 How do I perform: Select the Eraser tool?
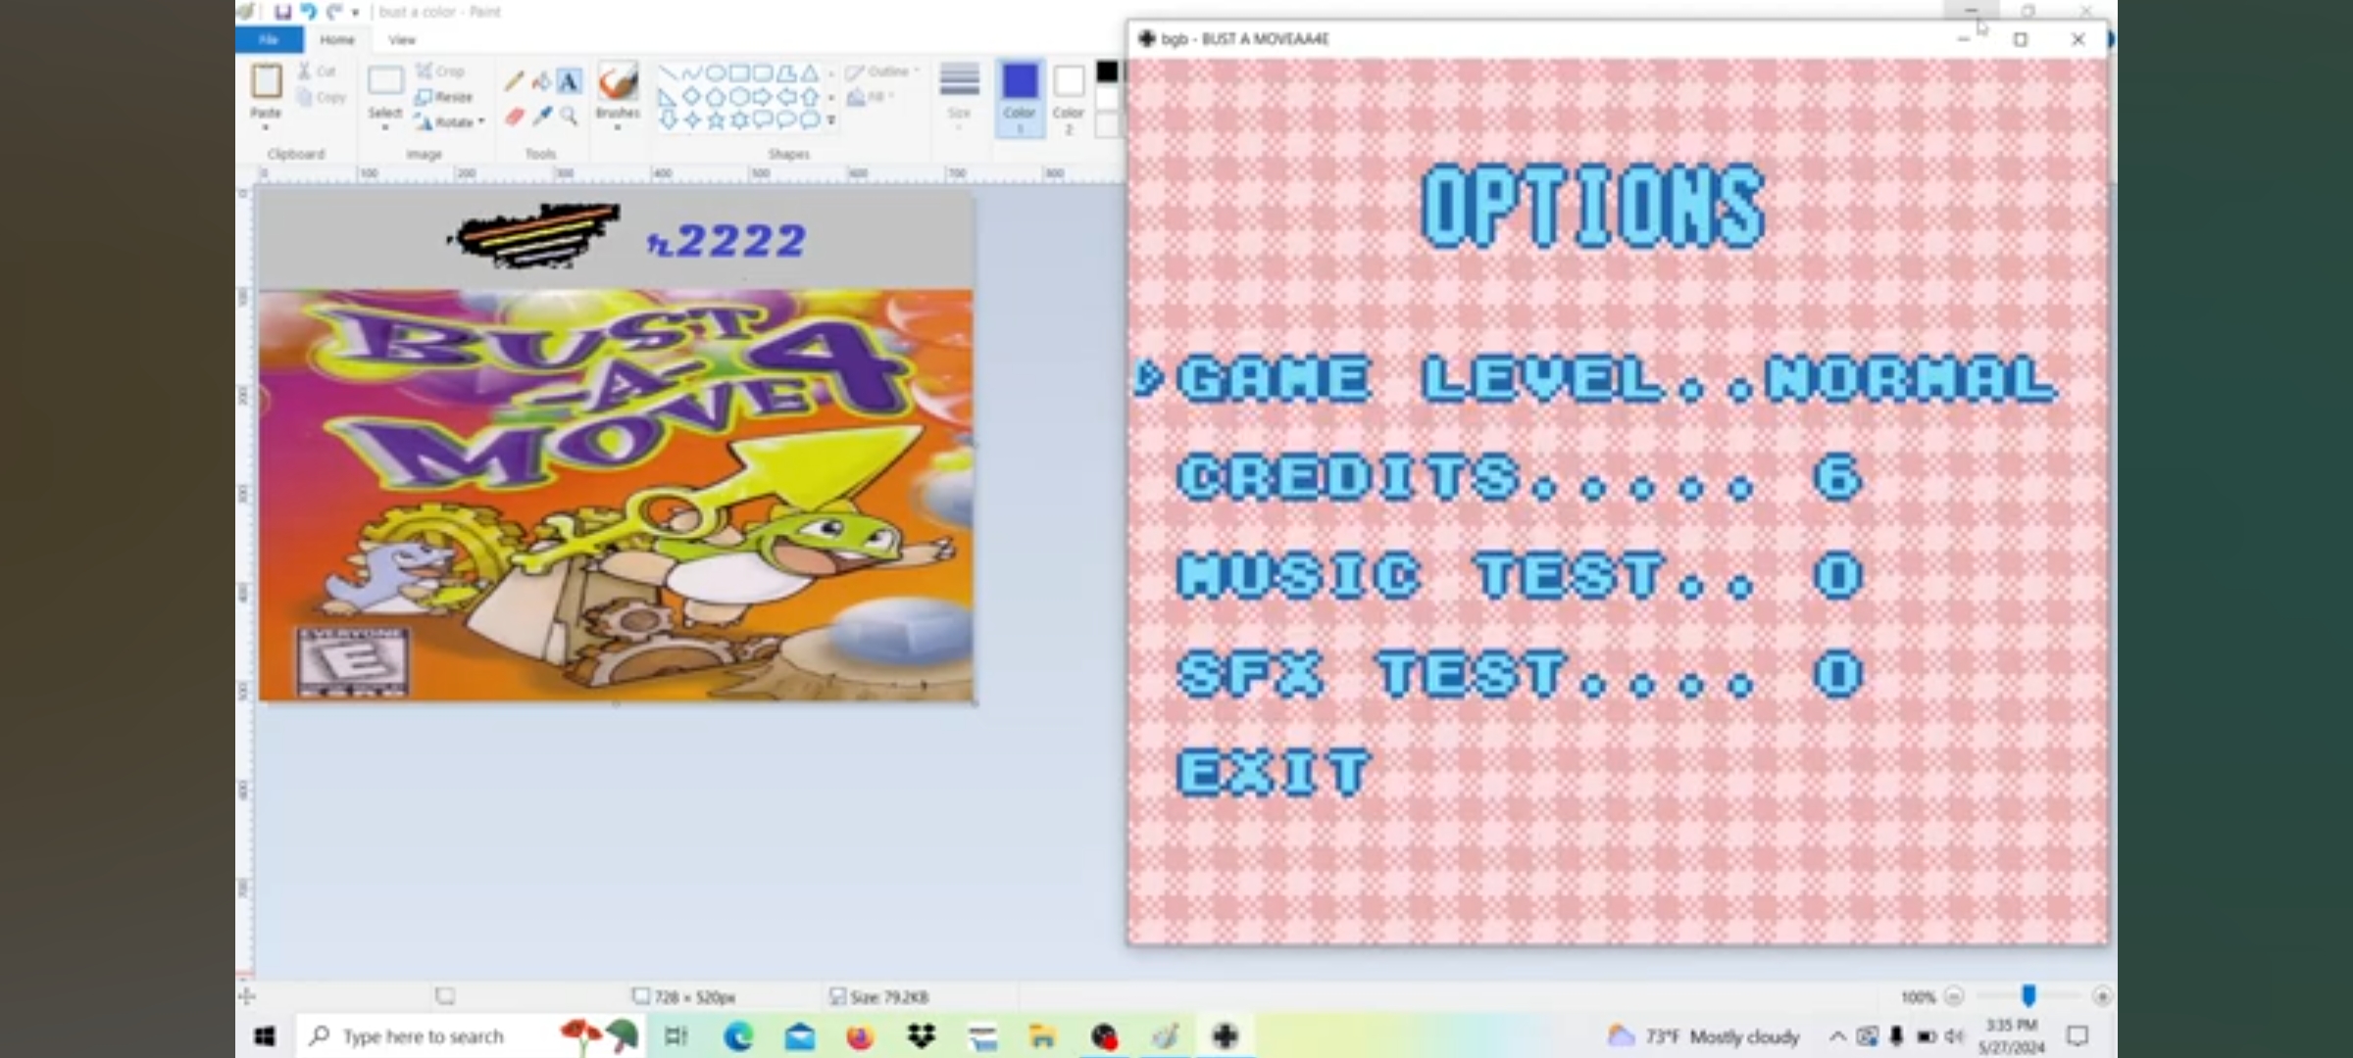pyautogui.click(x=514, y=117)
